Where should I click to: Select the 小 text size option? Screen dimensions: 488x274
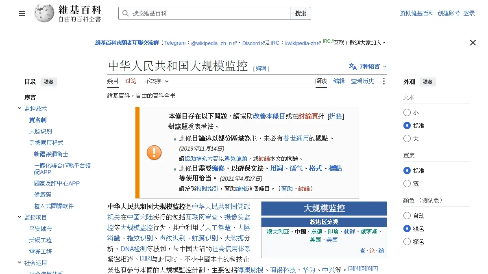(407, 112)
